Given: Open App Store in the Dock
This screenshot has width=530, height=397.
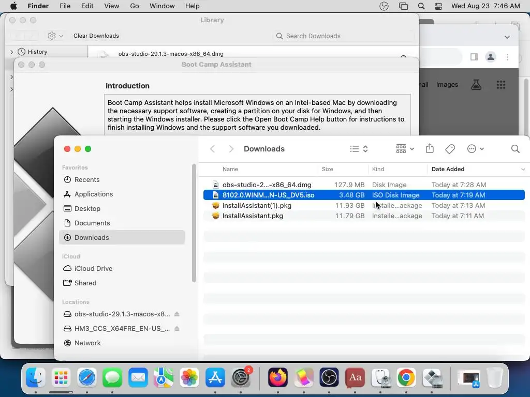Looking at the screenshot, I should click(215, 377).
